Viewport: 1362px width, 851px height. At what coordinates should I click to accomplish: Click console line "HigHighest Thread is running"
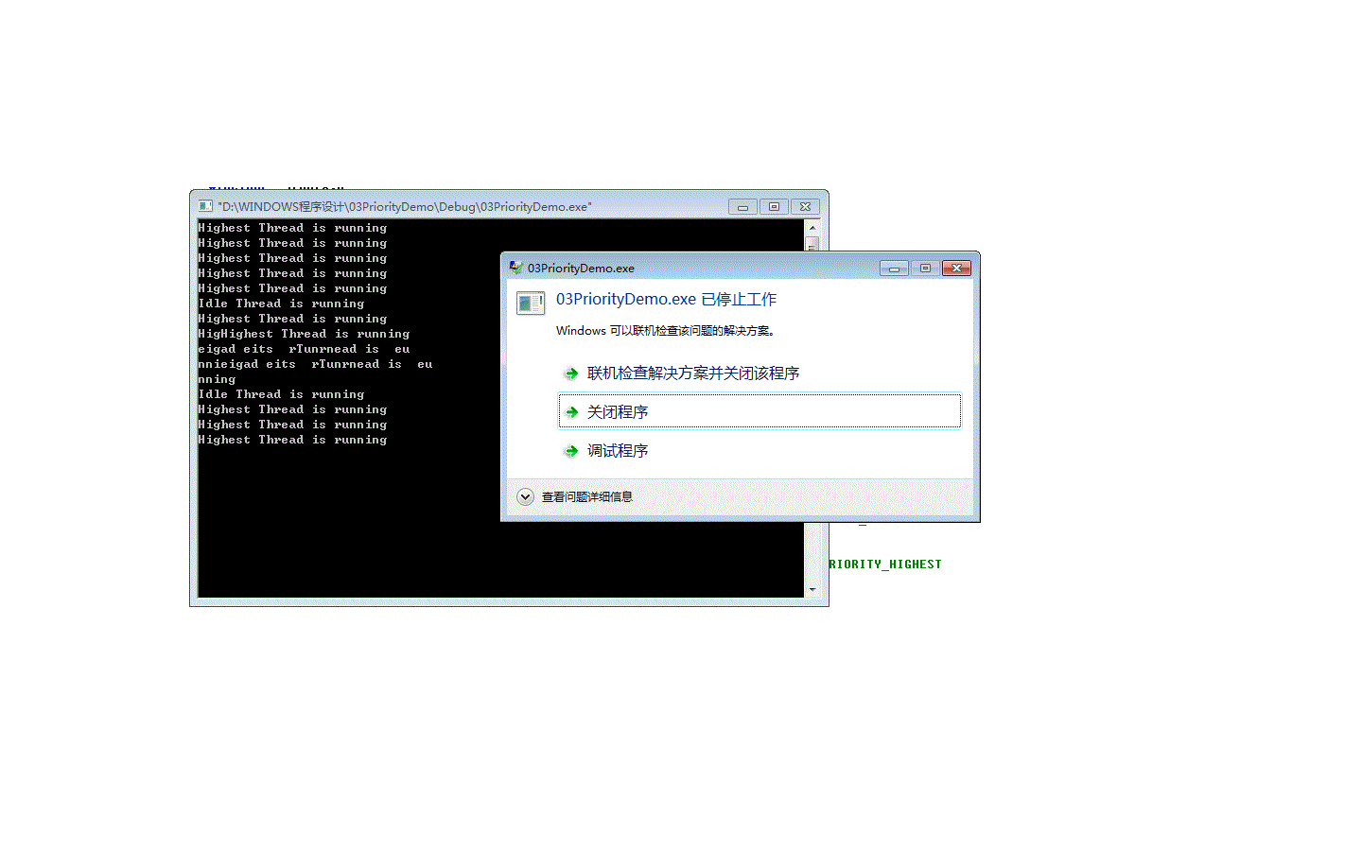point(304,334)
